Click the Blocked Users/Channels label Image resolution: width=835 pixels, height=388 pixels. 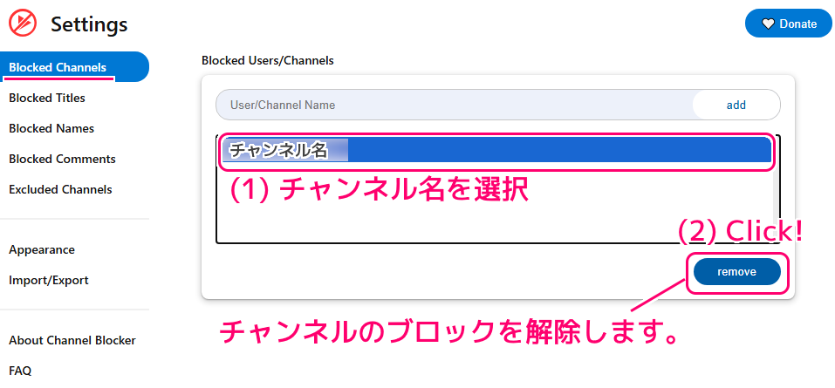point(268,61)
